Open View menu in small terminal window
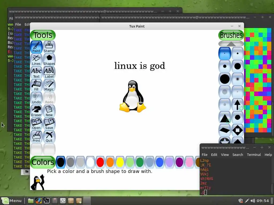Screen dimensions: 274x205 coord(225,155)
